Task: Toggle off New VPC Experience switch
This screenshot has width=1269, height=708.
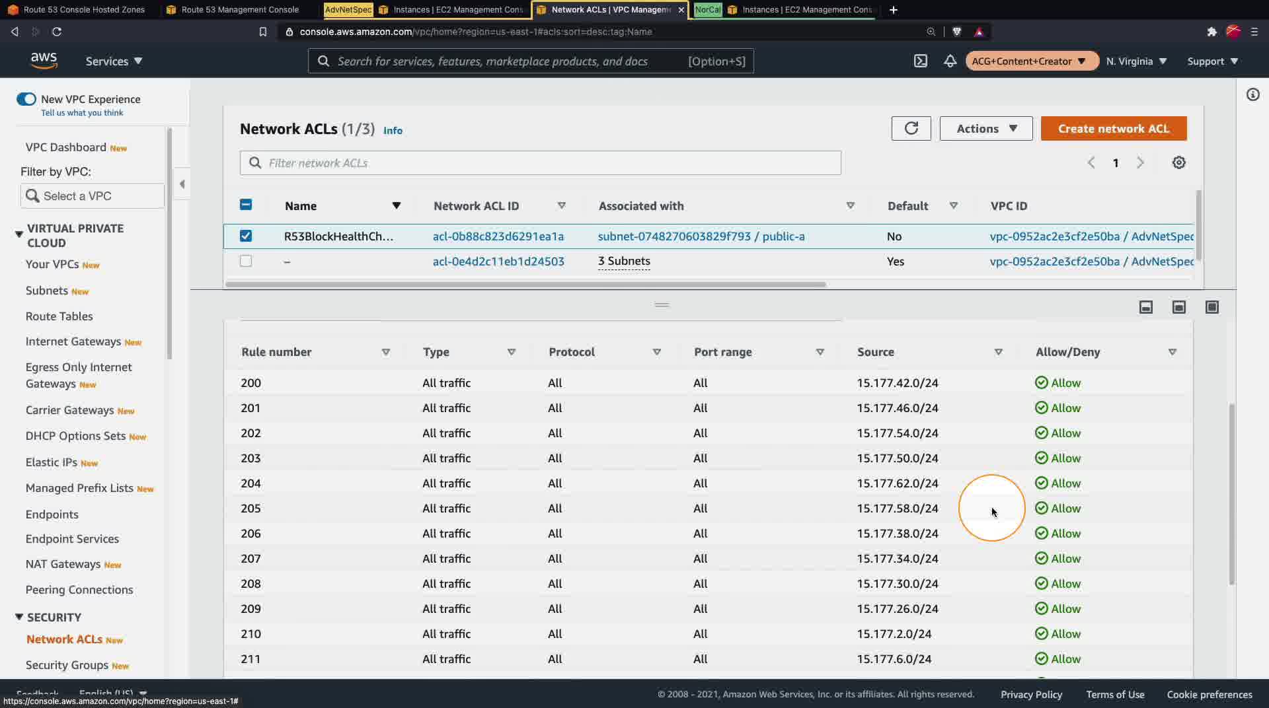Action: tap(26, 99)
